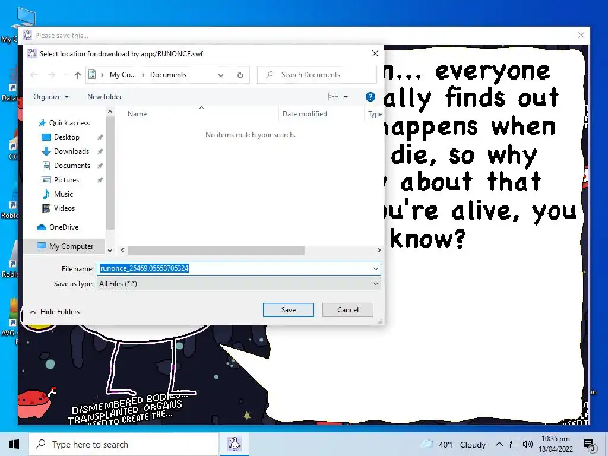This screenshot has width=608, height=456.
Task: Click the horizontal scrollbar right arrow
Action: coord(379,251)
